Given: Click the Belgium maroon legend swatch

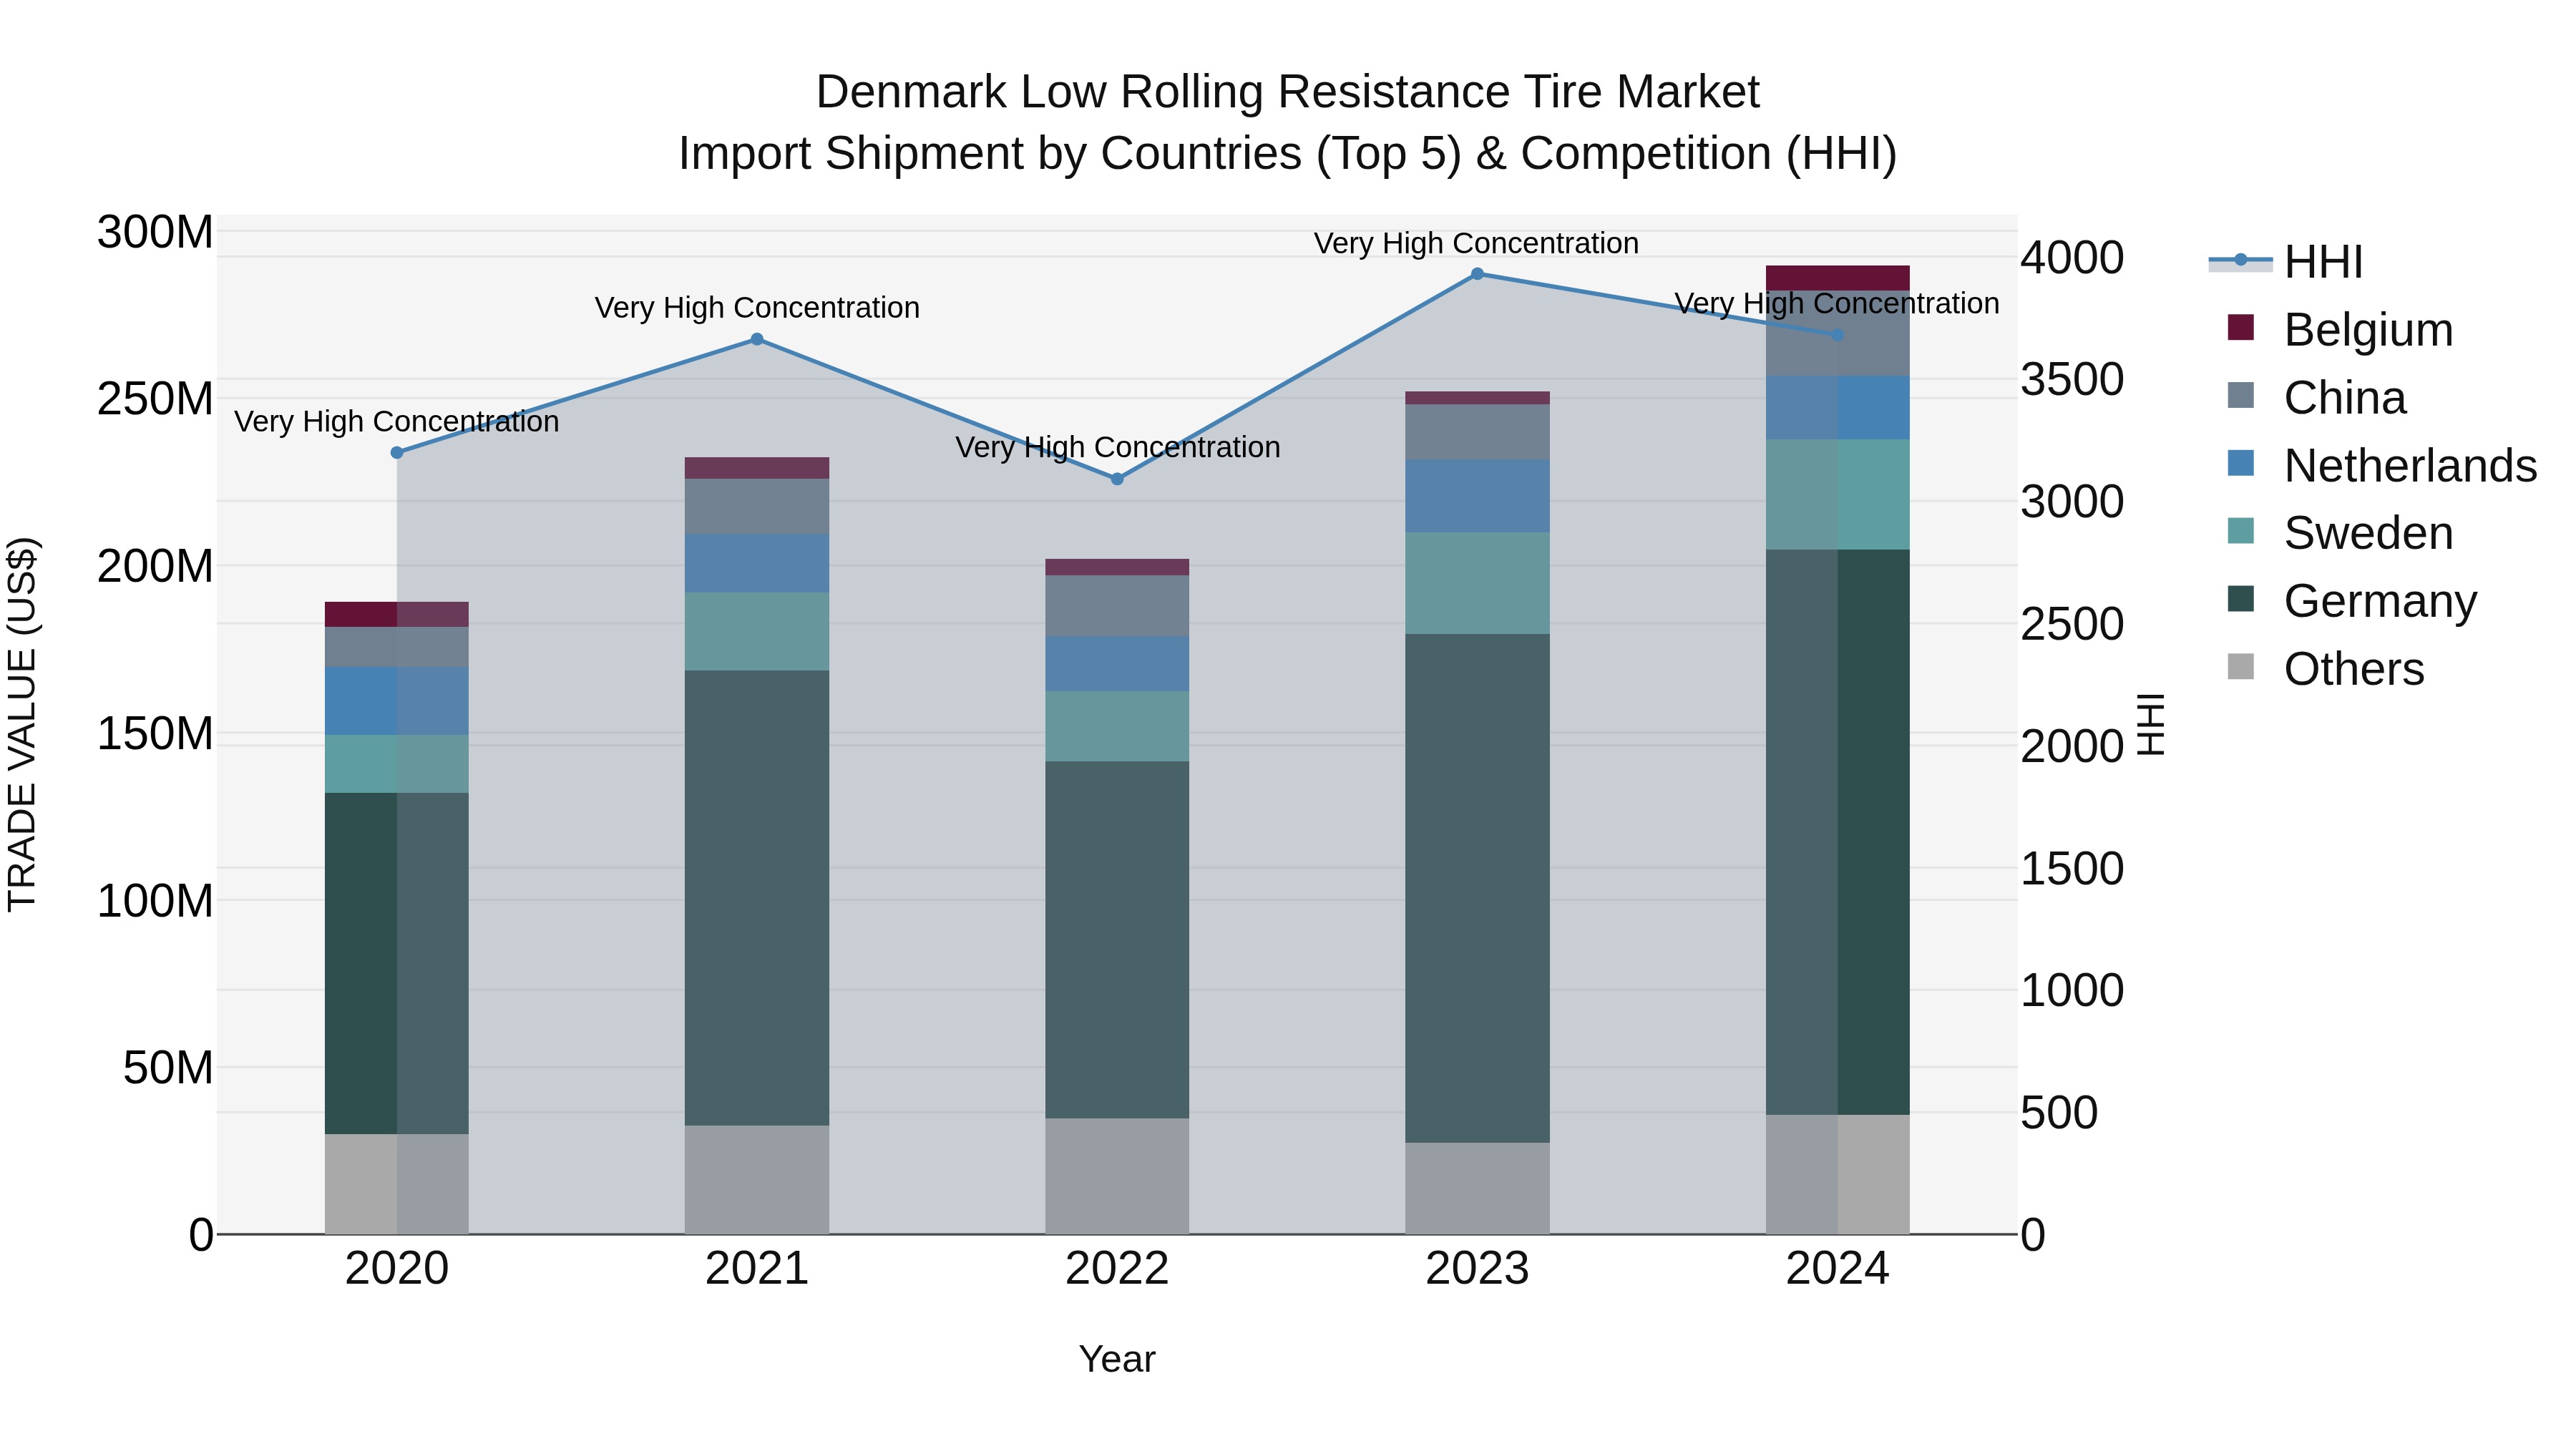Looking at the screenshot, I should [2241, 327].
